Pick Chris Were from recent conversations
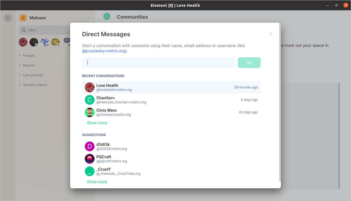The width and height of the screenshot is (351, 201). coord(106,110)
